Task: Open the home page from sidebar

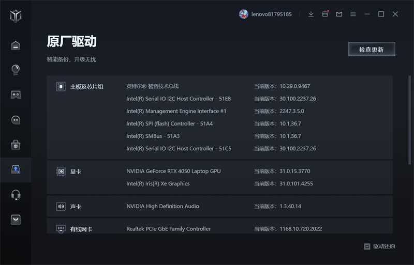Action: click(16, 45)
